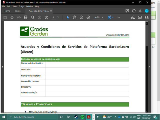
Task: Click the document vertical scrollbar thumb
Action: click(147, 35)
